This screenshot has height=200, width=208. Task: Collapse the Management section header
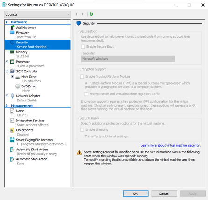[7, 106]
